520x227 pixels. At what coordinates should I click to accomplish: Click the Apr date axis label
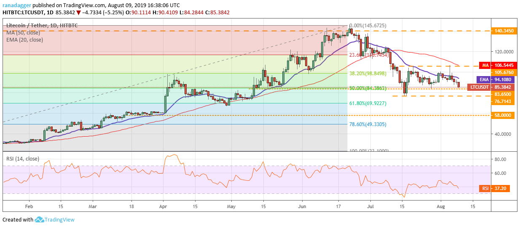click(164, 207)
